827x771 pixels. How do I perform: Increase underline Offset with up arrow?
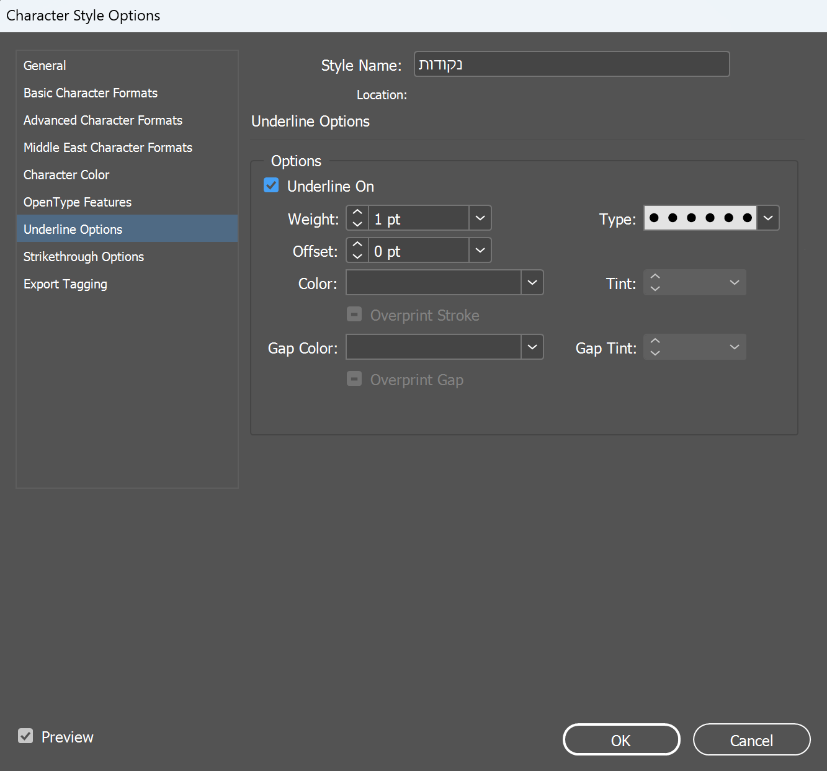(x=357, y=245)
